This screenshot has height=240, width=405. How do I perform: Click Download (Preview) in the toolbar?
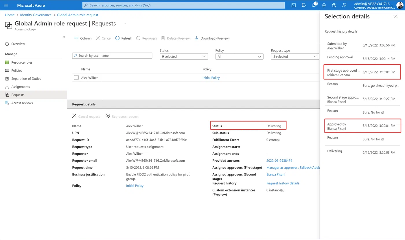coord(212,38)
